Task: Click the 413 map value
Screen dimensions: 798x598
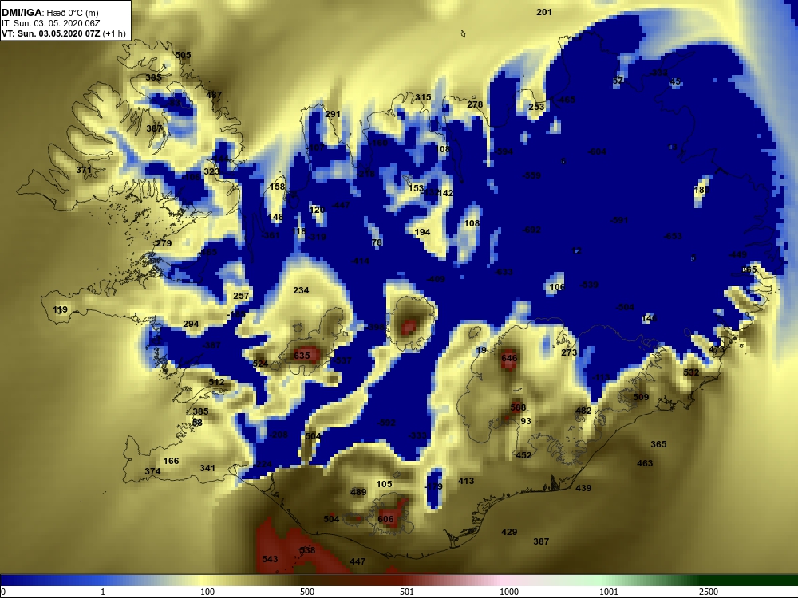Action: coord(466,481)
